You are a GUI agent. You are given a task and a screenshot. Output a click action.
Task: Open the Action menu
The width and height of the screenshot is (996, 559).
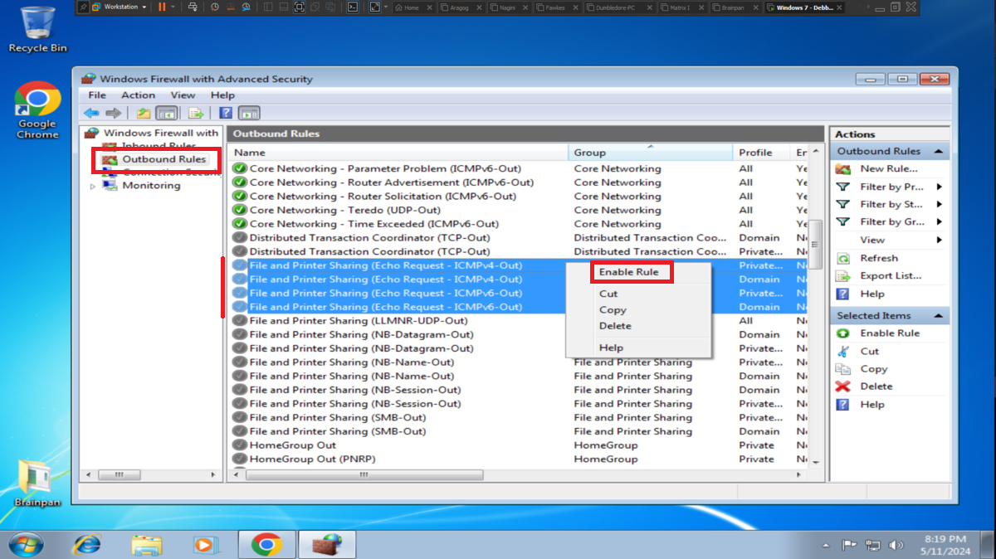point(138,95)
